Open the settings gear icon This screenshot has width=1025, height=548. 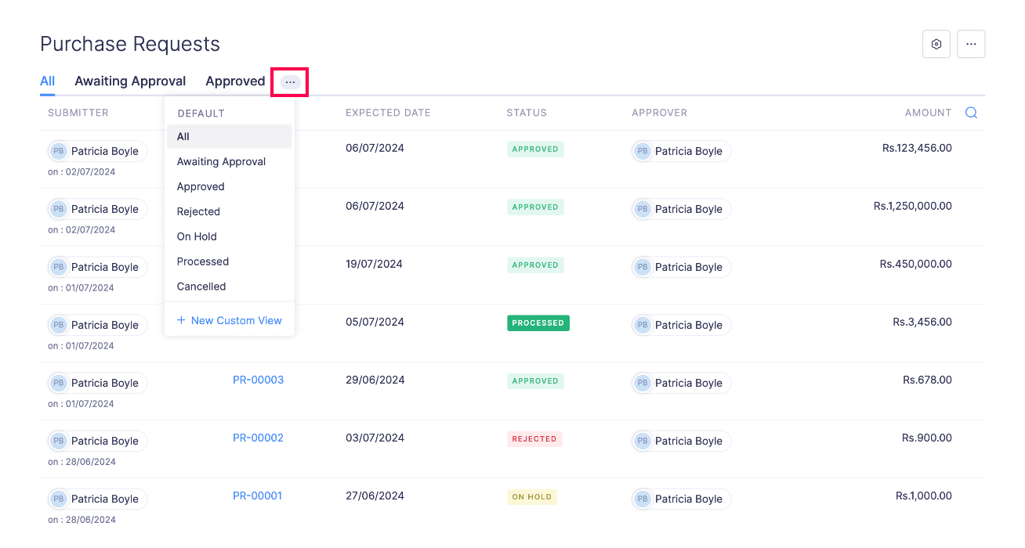(x=936, y=45)
